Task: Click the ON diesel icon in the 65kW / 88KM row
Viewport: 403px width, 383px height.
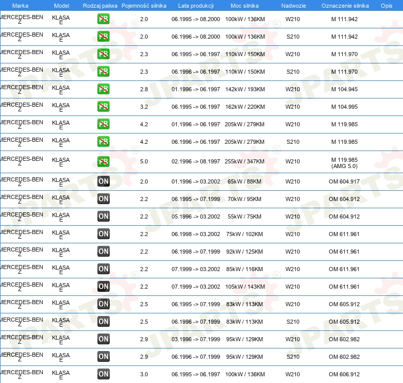Action: click(x=103, y=181)
